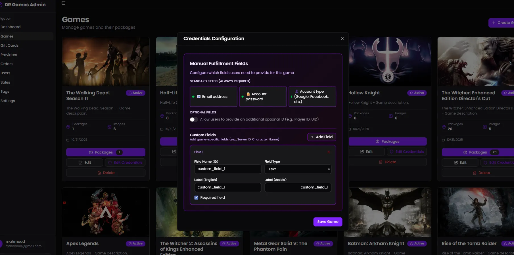Remove Field 1 with red X
Image resolution: width=514 pixels, height=255 pixels.
click(x=329, y=152)
